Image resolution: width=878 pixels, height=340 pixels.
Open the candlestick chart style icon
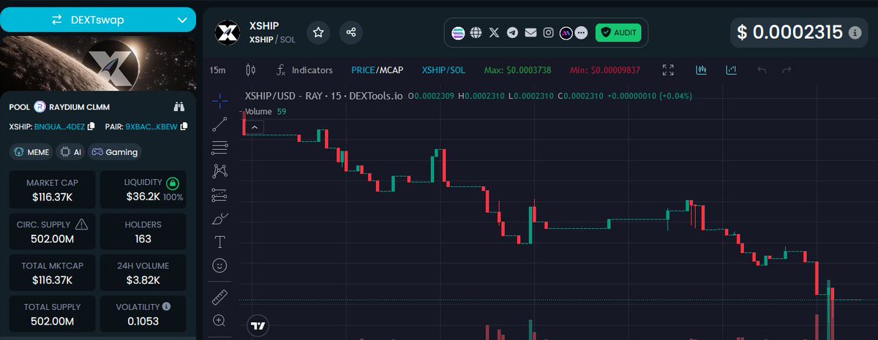[x=252, y=70]
